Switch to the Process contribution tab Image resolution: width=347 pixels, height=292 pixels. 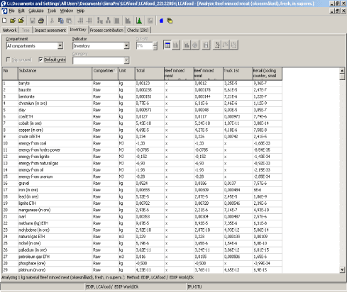click(x=106, y=30)
